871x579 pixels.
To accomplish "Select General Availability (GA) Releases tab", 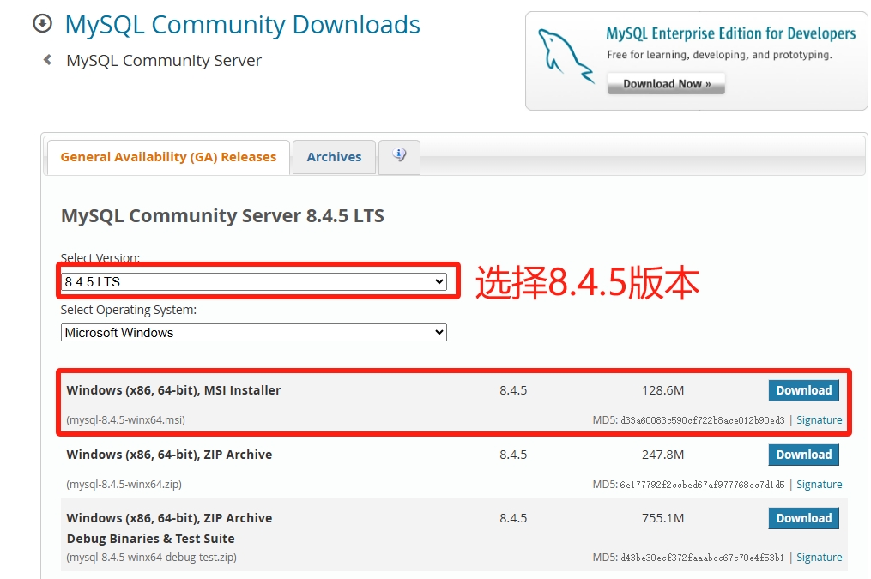I will pyautogui.click(x=168, y=157).
